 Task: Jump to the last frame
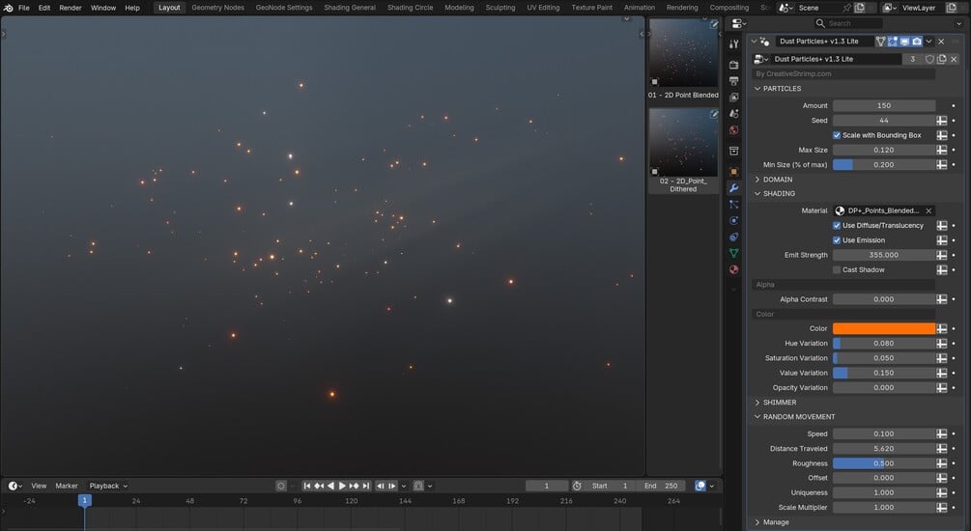click(366, 486)
